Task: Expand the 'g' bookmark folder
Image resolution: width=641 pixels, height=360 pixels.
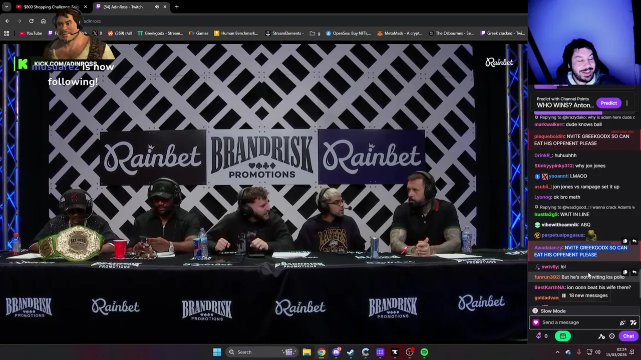Action: tap(315, 33)
